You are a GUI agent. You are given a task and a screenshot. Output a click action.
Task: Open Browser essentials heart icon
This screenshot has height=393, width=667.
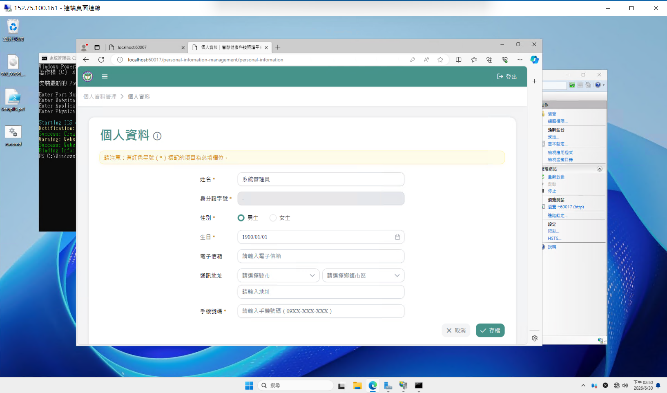505,60
